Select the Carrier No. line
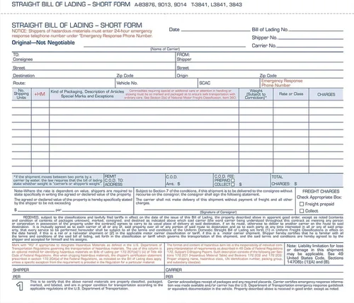 [x=310, y=45]
